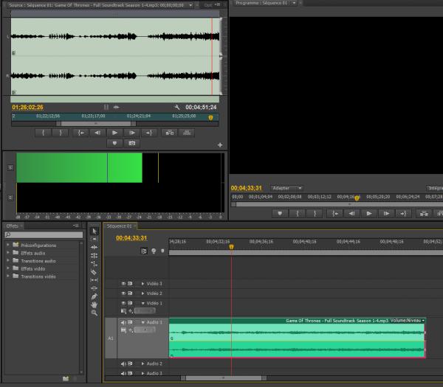This screenshot has height=387, width=443.
Task: Select the Séquence 01 timeline tab
Action: 119,226
